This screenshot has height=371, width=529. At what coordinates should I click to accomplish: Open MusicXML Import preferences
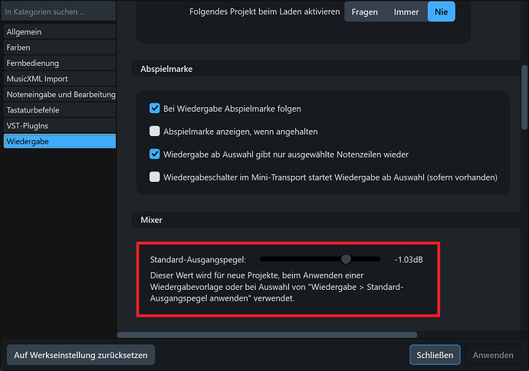tap(58, 79)
